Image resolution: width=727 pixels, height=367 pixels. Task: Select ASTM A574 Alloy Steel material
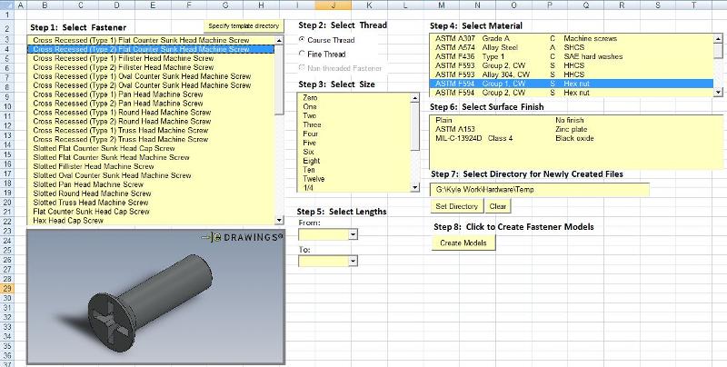[572, 47]
